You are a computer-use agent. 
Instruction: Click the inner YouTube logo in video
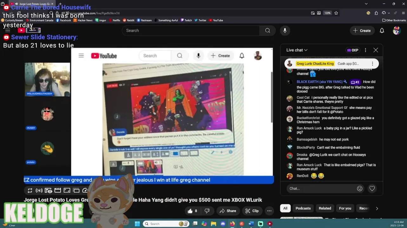point(104,56)
